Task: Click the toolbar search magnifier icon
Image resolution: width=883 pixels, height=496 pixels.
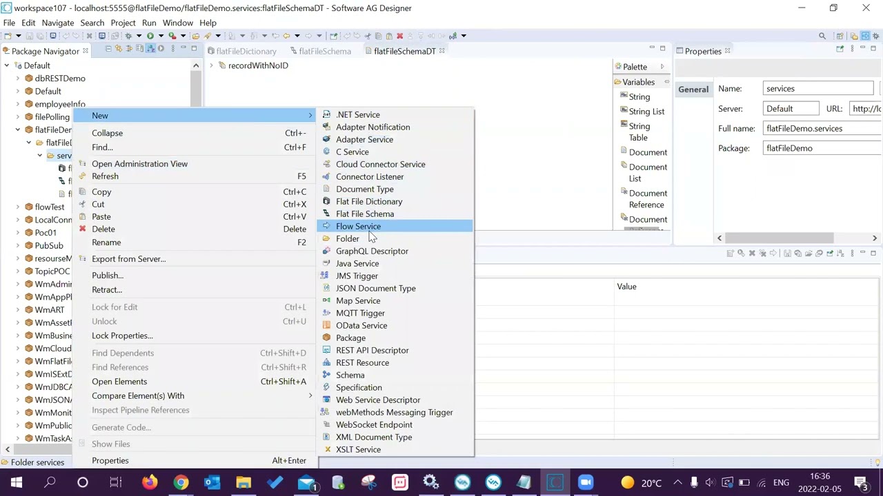Action: [x=822, y=36]
